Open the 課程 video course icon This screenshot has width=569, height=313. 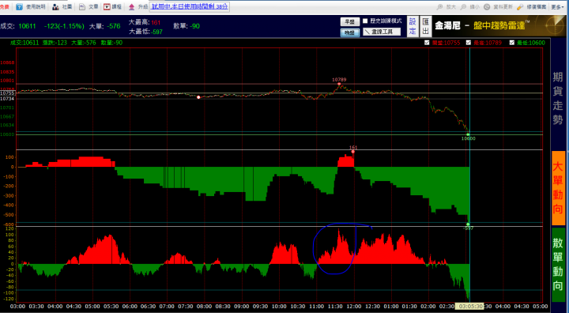107,6
